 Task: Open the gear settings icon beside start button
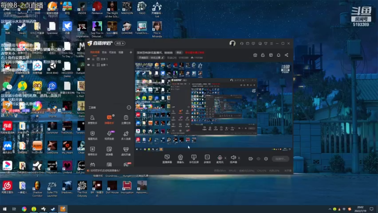[266, 159]
